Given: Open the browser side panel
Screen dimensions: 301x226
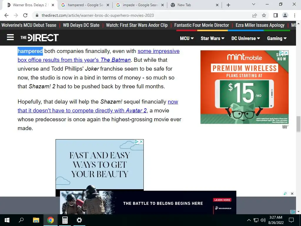Looking at the screenshot, I should pos(276,15).
